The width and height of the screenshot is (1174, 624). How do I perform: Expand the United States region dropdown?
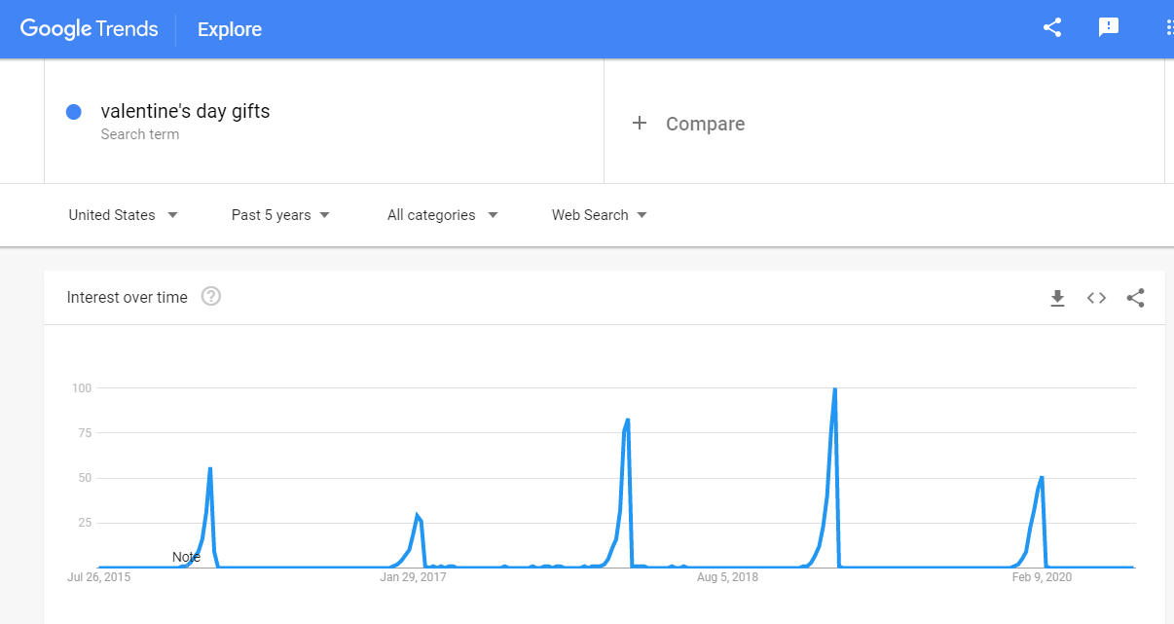(x=124, y=215)
